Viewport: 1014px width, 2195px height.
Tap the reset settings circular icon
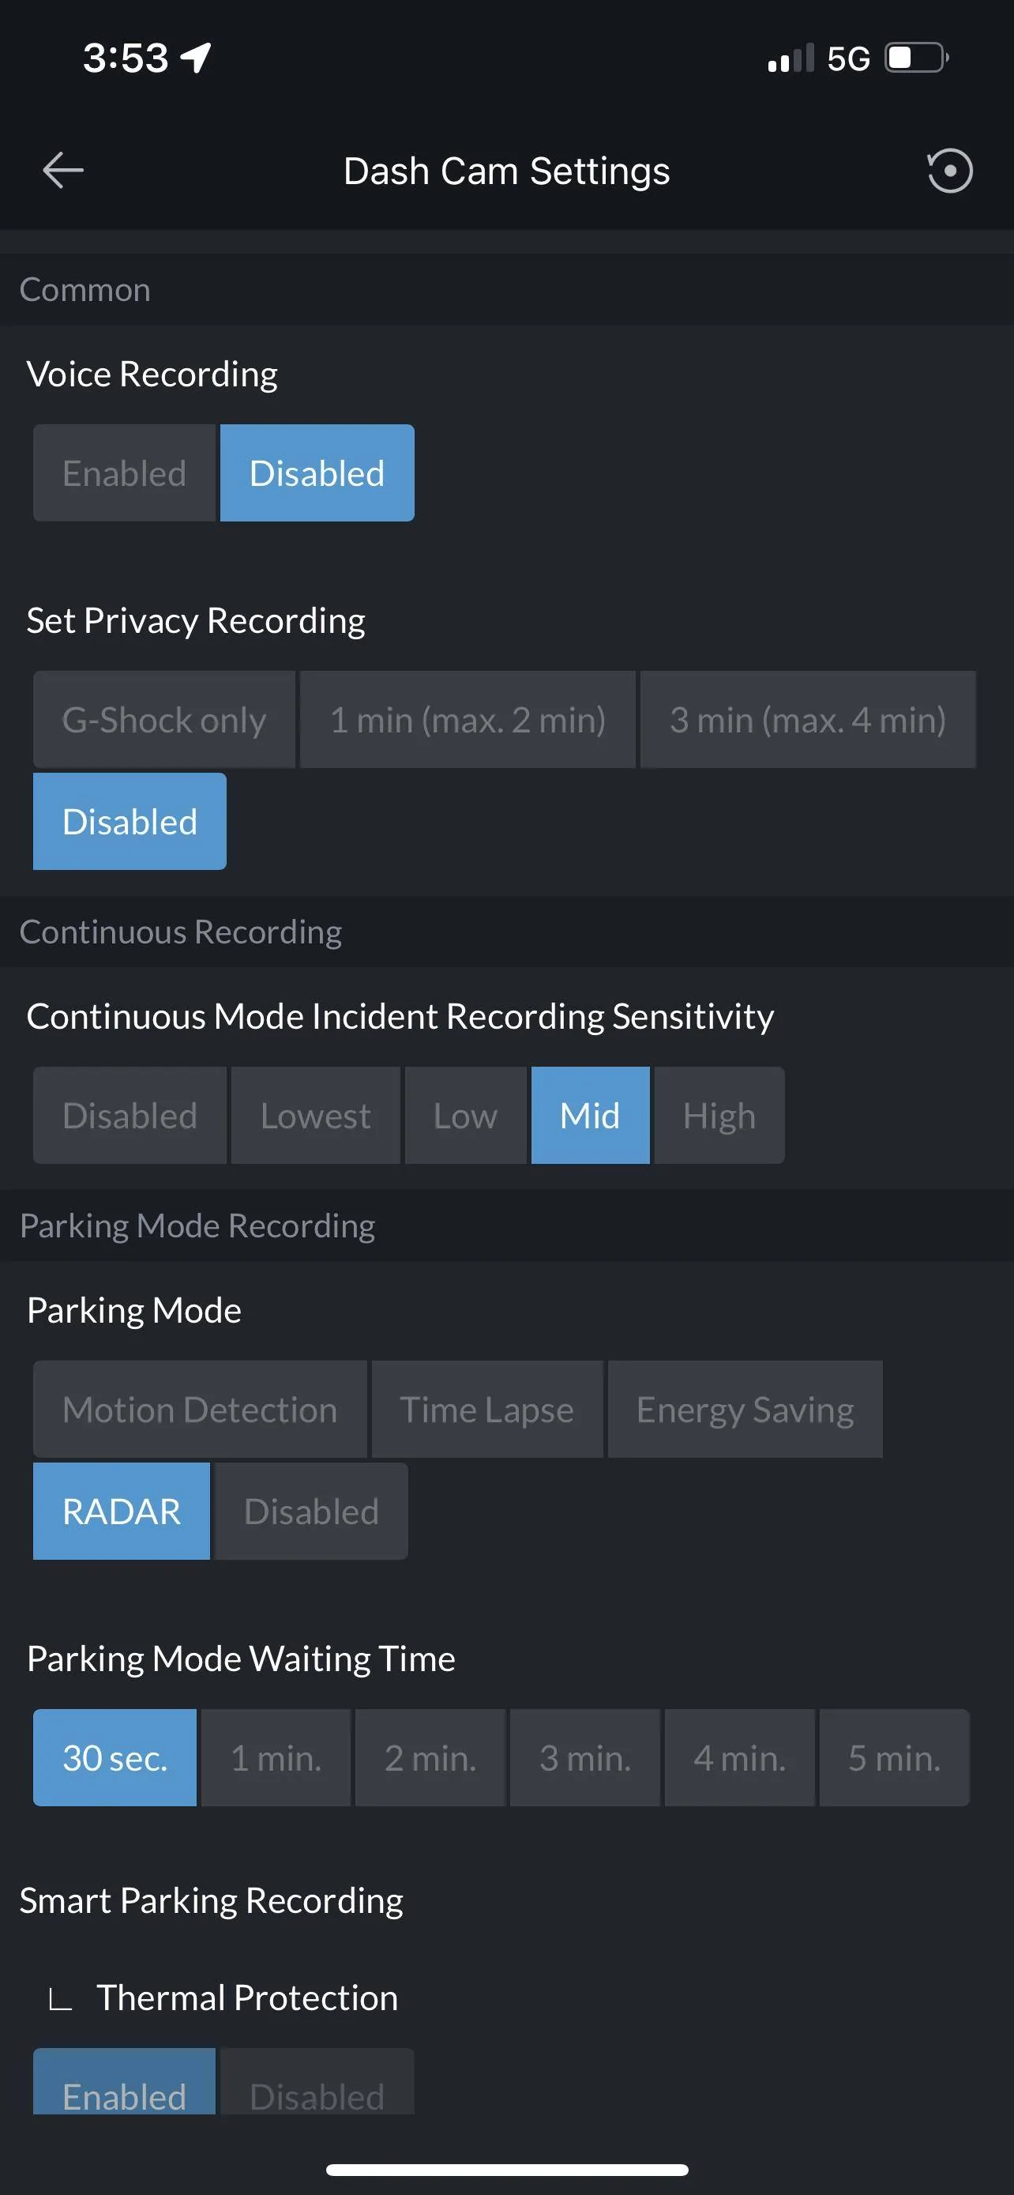pyautogui.click(x=948, y=171)
